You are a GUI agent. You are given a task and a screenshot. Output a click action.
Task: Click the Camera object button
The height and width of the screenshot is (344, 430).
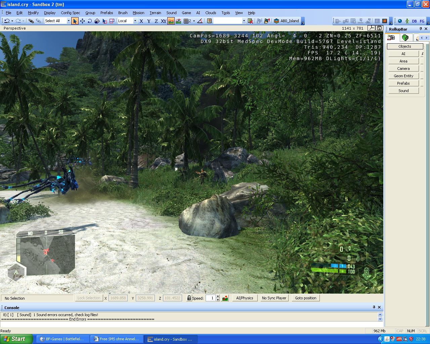click(x=403, y=69)
